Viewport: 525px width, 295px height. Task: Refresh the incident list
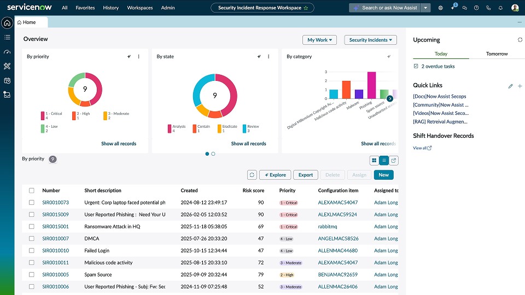tap(252, 175)
